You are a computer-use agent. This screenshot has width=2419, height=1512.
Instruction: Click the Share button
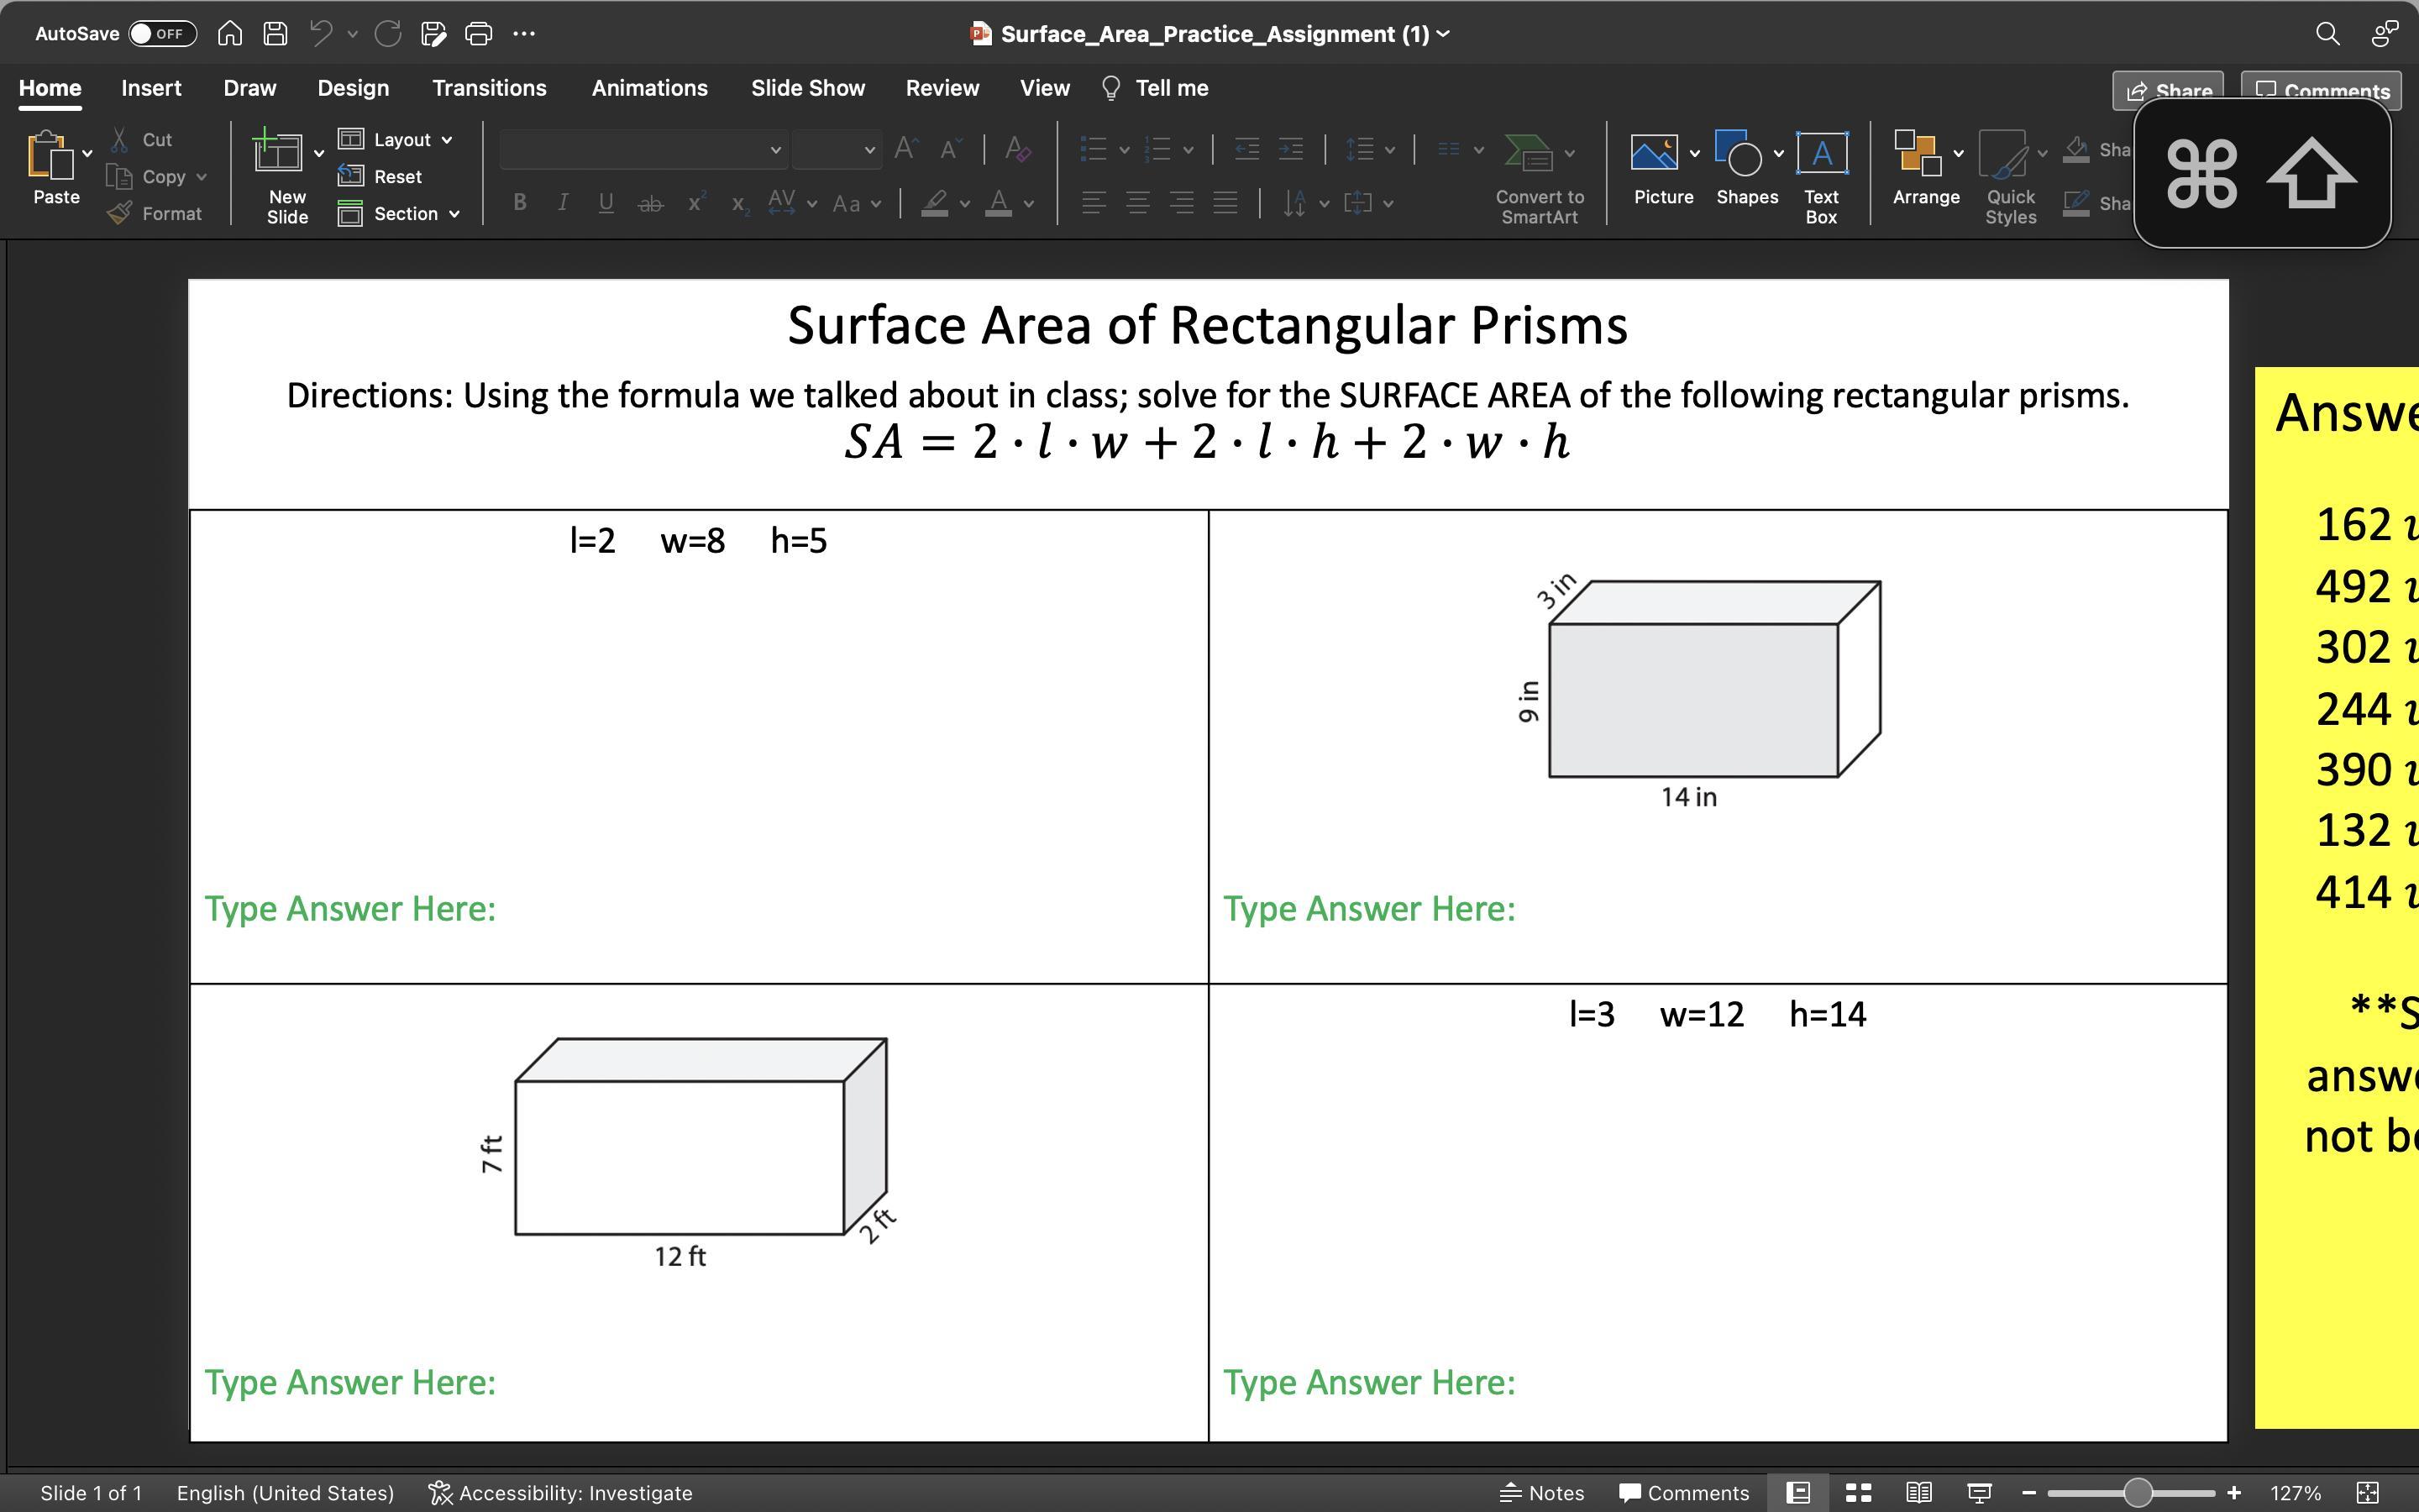[2167, 90]
